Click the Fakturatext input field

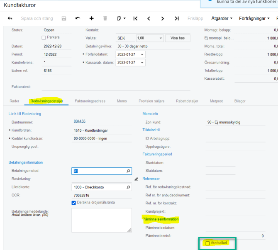(116, 87)
